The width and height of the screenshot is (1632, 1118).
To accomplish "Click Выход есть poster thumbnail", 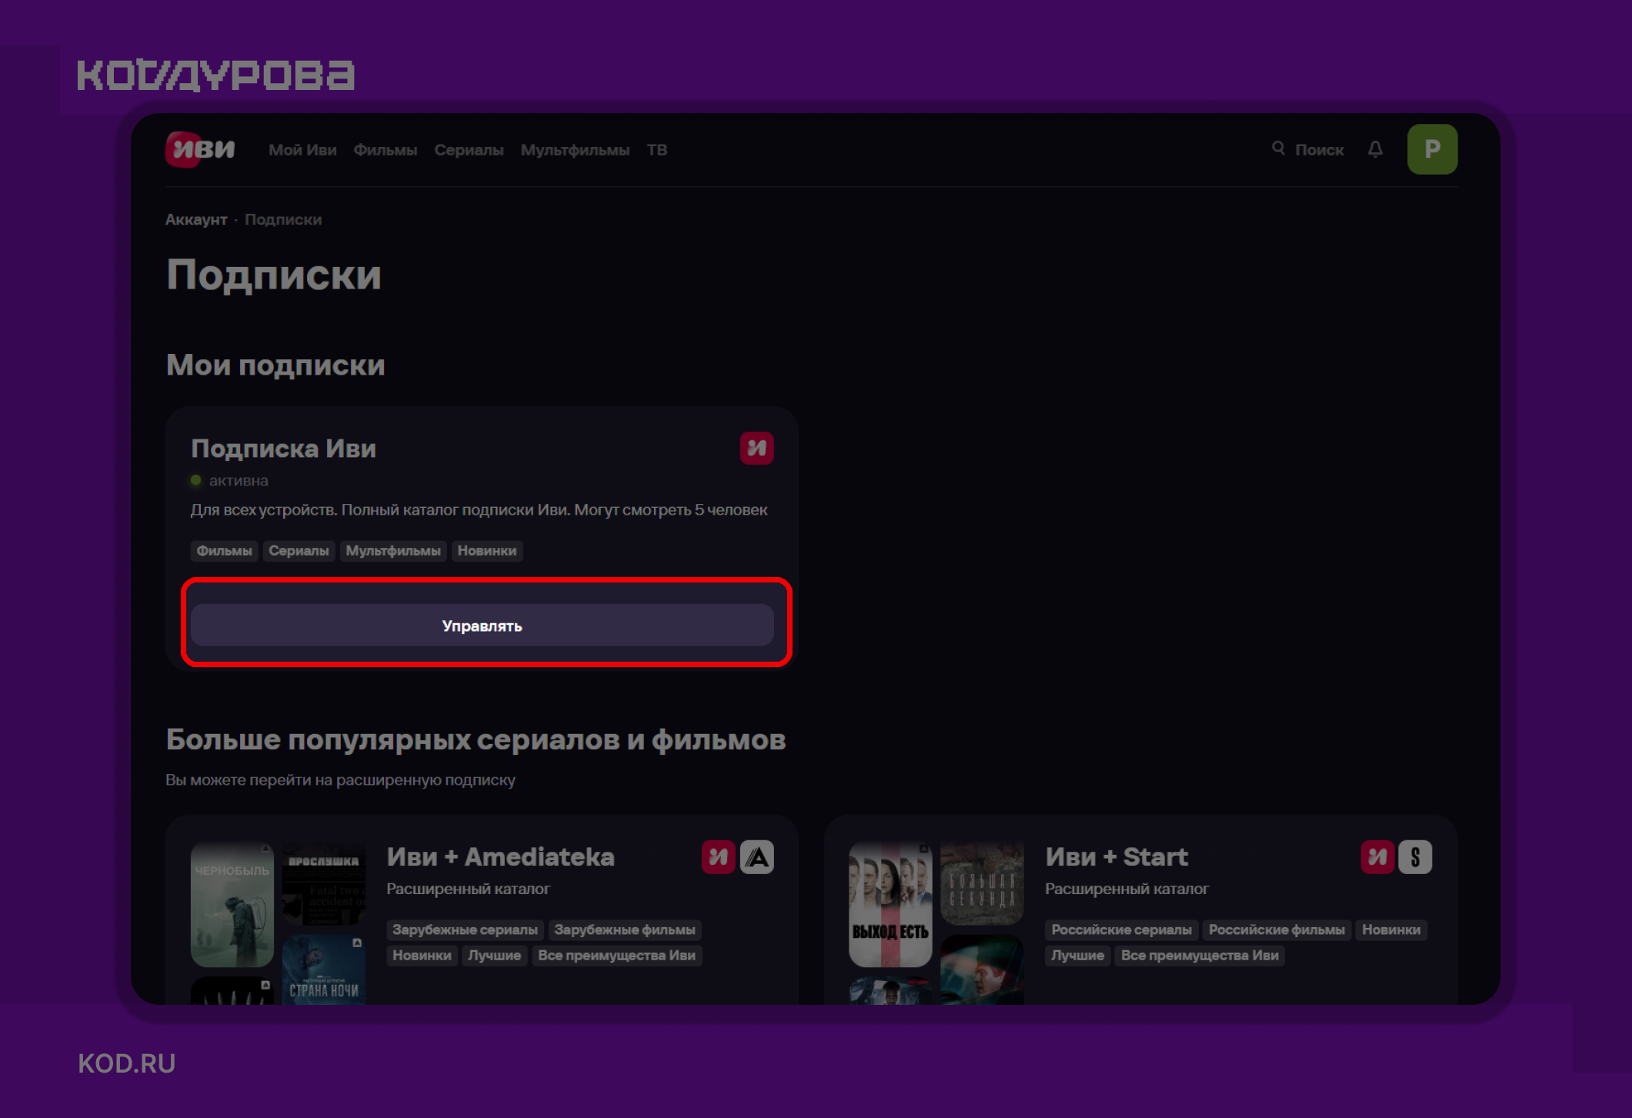I will point(890,904).
